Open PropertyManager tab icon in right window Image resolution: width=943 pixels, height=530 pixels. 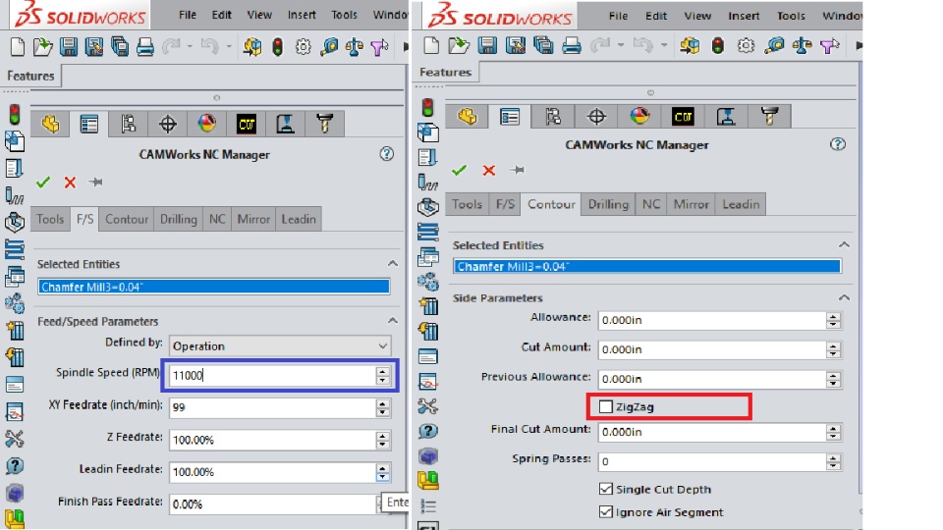pos(510,116)
